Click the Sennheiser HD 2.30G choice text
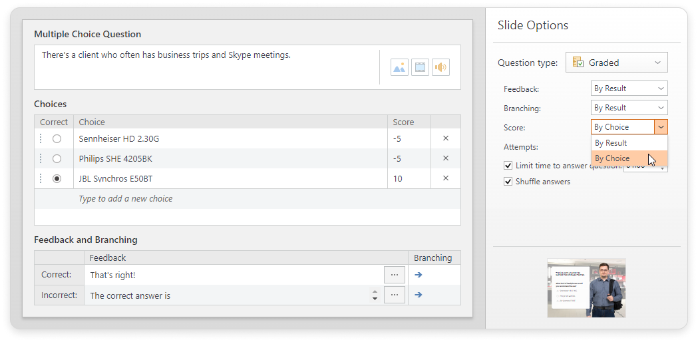The image size is (698, 342). tap(119, 139)
